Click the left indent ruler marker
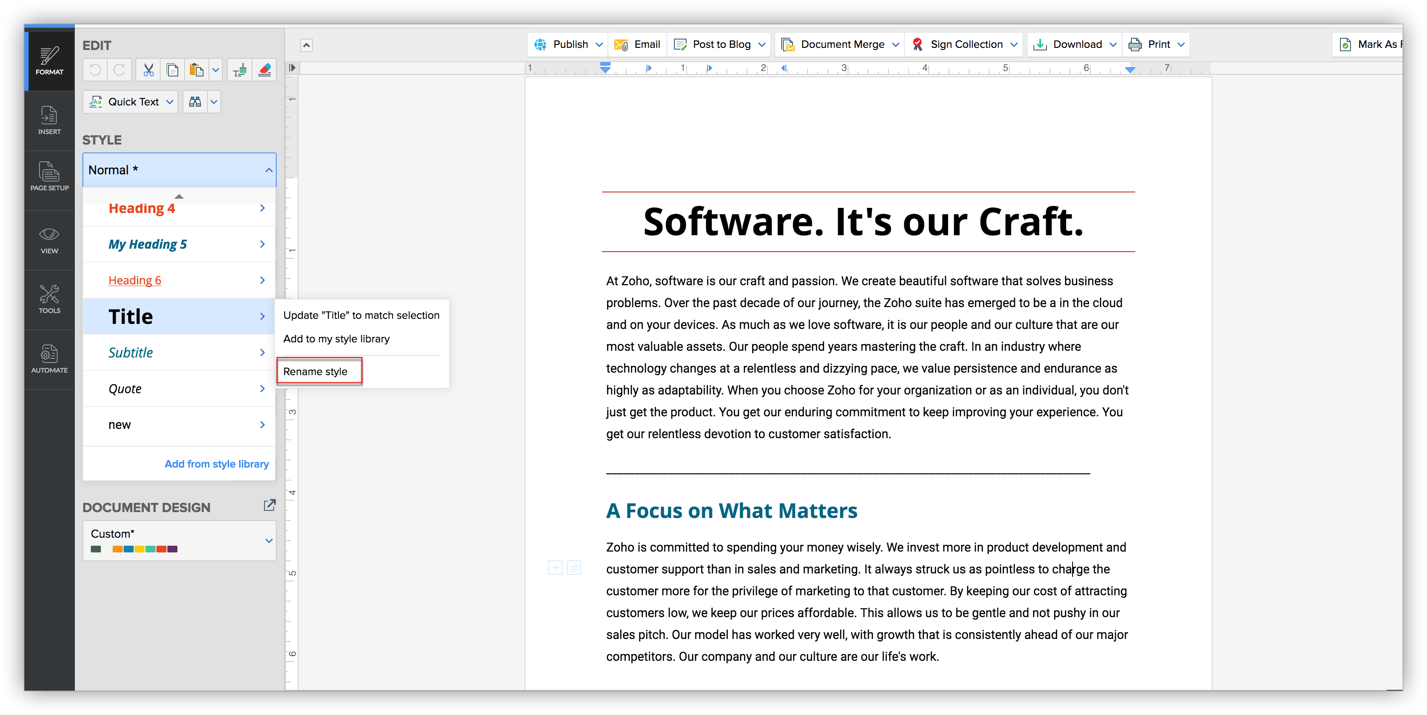Viewport: 1427px width, 715px height. (605, 68)
